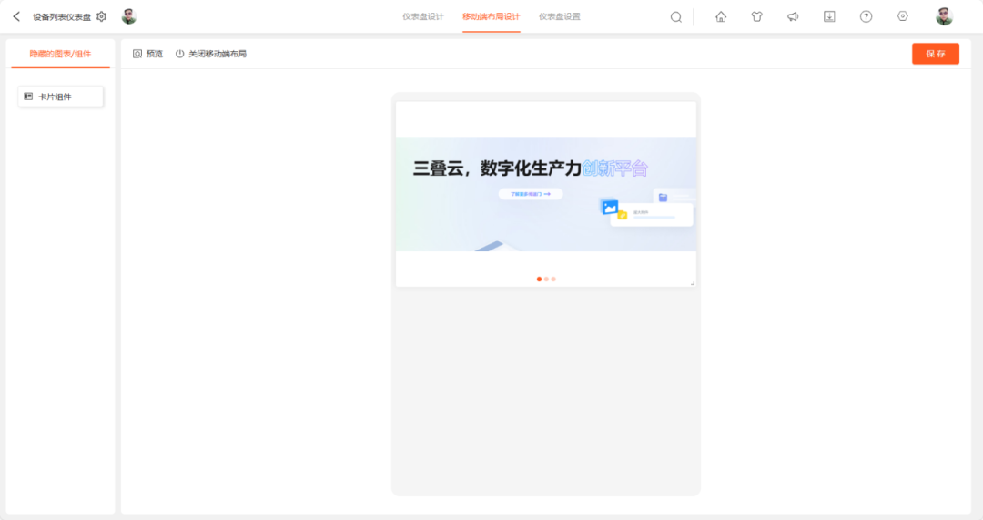Screen dimensions: 983x520
Task: Click the 设备列表仪表盘 title text
Action: coord(62,17)
